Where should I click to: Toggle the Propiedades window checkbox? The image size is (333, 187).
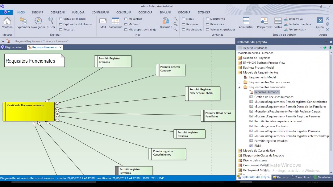[183, 30]
